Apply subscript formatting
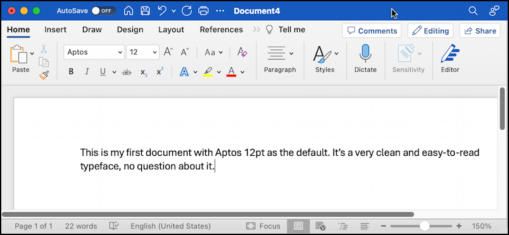 pyautogui.click(x=144, y=72)
